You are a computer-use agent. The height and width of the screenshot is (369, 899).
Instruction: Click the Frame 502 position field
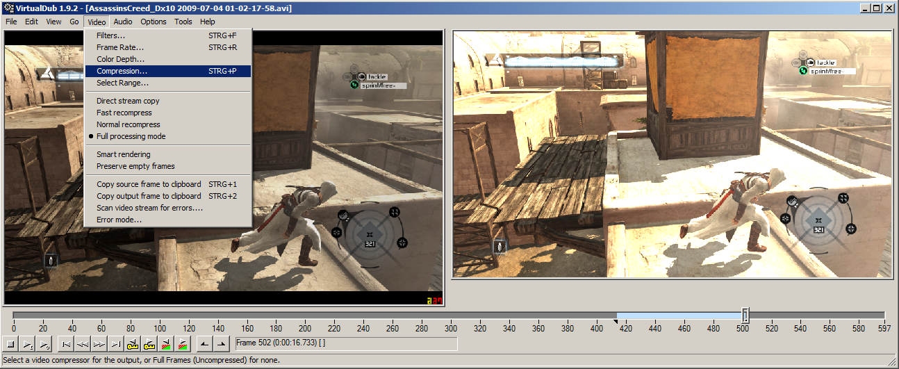tap(346, 343)
